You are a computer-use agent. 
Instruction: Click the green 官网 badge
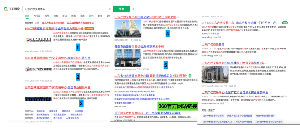pos(285,23)
